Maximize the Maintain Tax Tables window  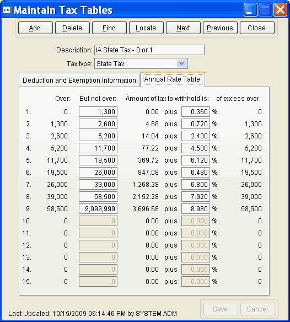[x=265, y=9]
